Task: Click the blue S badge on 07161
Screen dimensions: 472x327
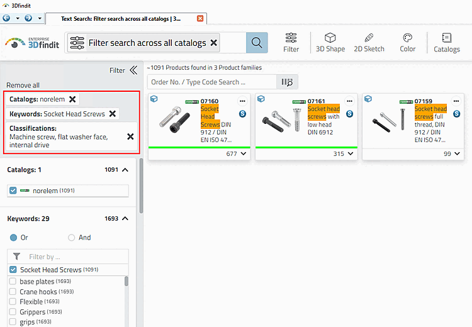Action: click(x=349, y=114)
